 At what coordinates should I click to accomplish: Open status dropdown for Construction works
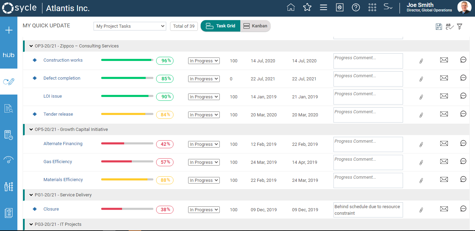pos(204,61)
